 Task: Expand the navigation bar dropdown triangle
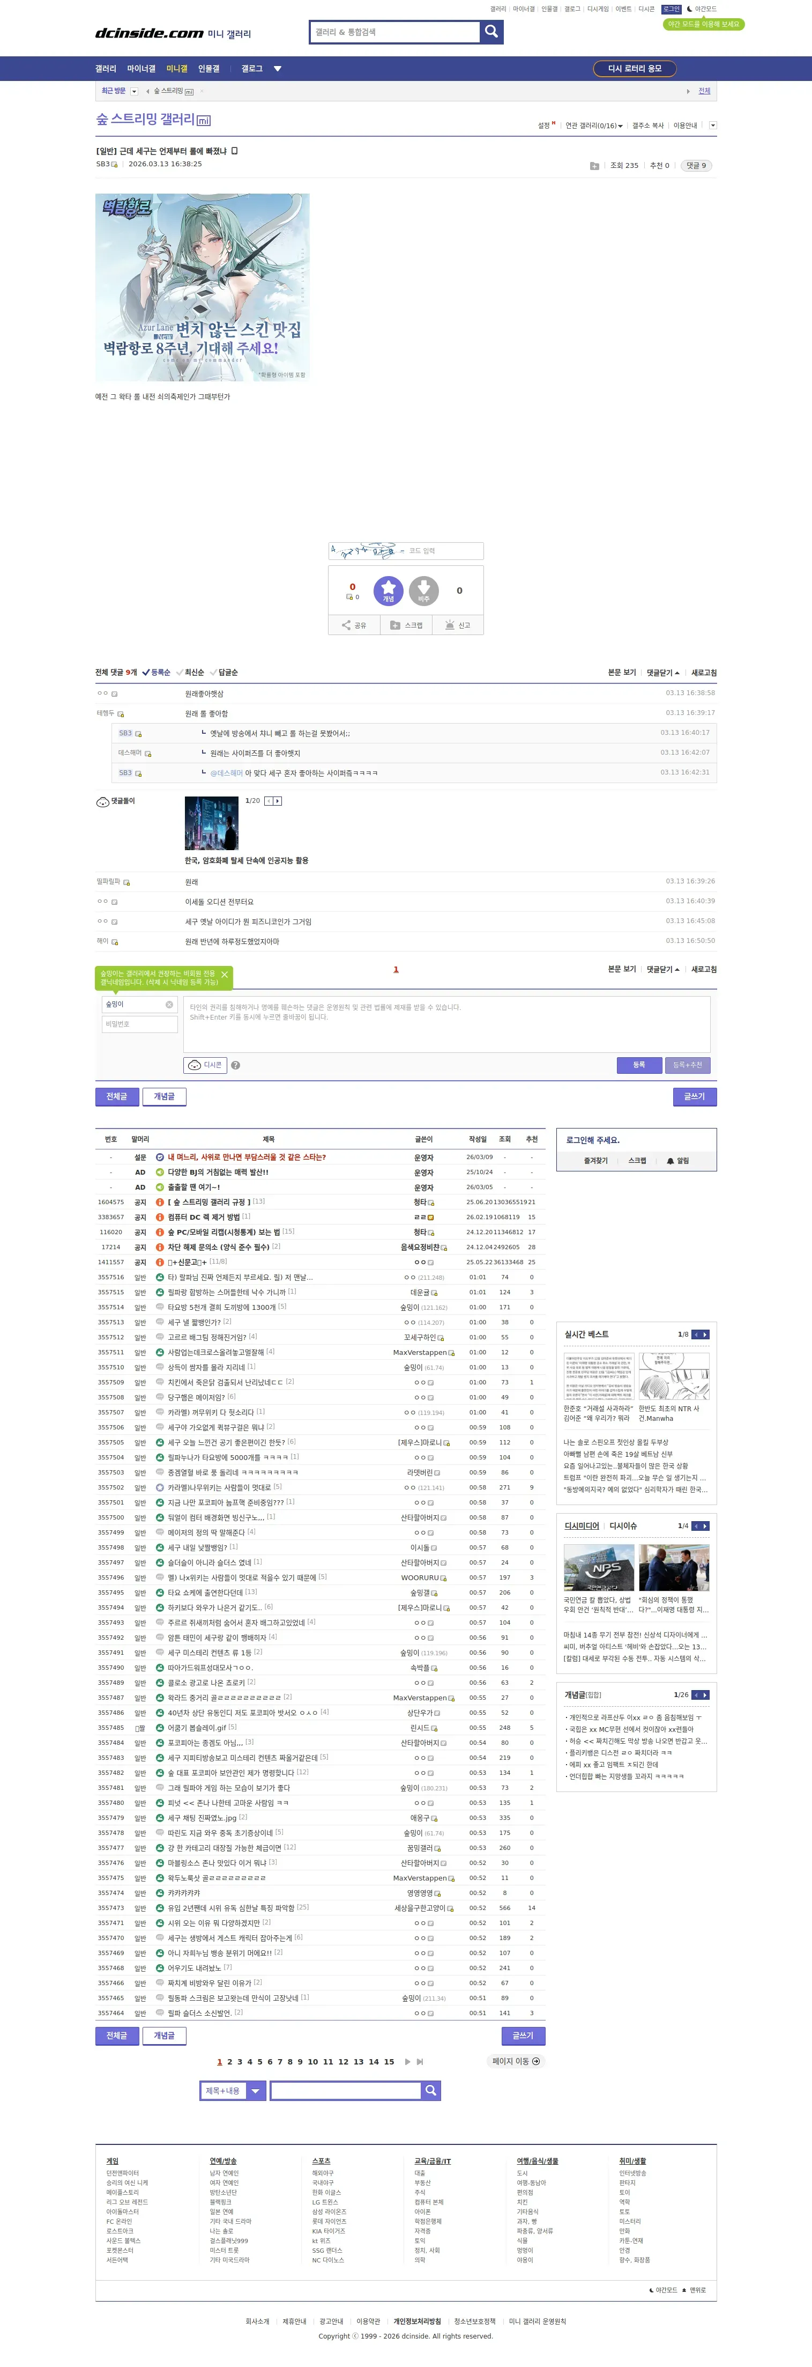pos(278,69)
